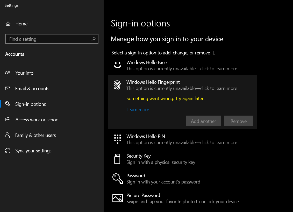Click the Password key icon
Viewport: 293px width, 212px height.
(x=118, y=179)
